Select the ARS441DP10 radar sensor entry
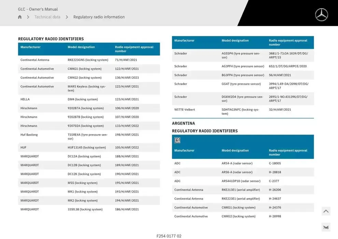This screenshot has width=338, height=239. [241, 181]
